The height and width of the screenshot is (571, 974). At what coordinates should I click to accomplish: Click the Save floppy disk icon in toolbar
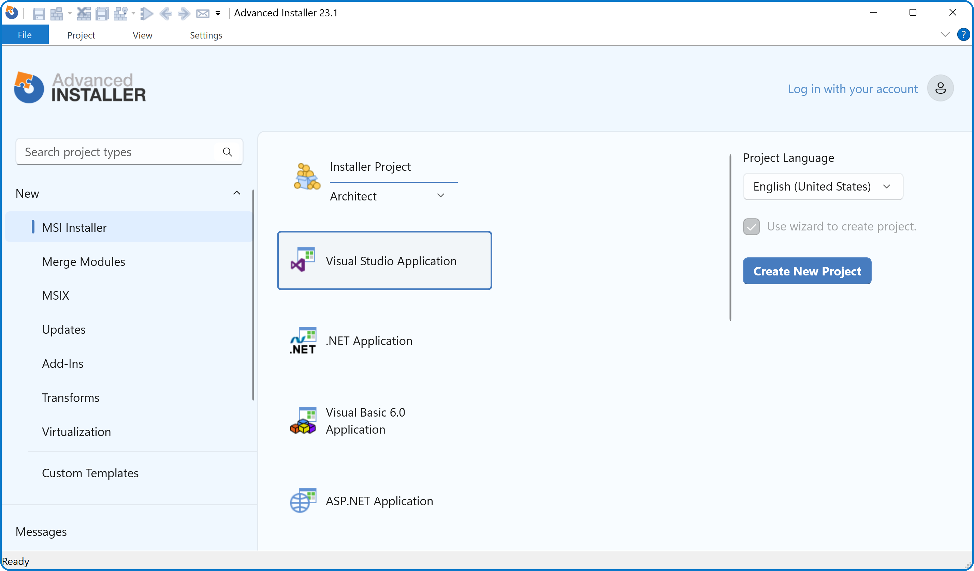38,14
